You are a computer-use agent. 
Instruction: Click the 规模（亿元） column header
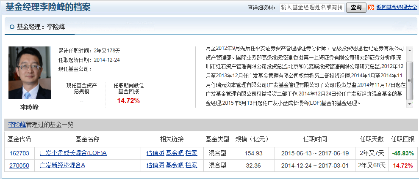tap(253, 139)
